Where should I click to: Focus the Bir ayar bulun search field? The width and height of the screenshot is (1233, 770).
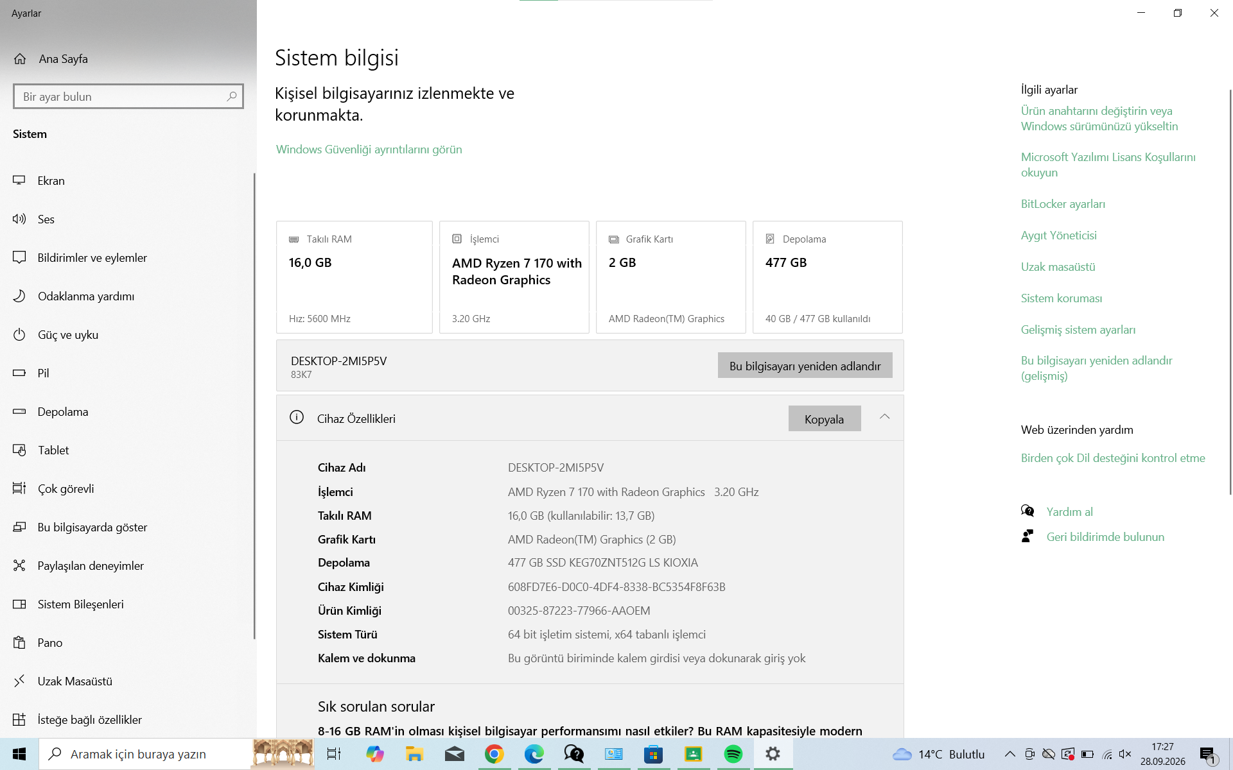(x=128, y=96)
